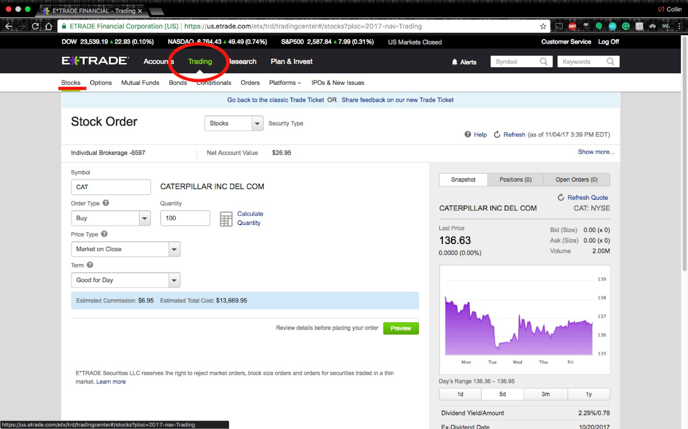Bookmark this page with the star icon

(x=543, y=26)
